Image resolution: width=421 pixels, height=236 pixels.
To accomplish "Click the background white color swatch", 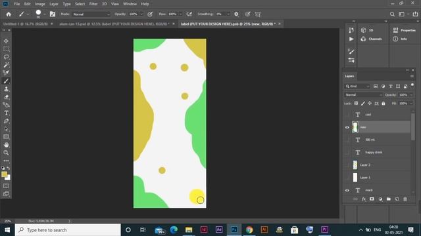I will click(9, 178).
